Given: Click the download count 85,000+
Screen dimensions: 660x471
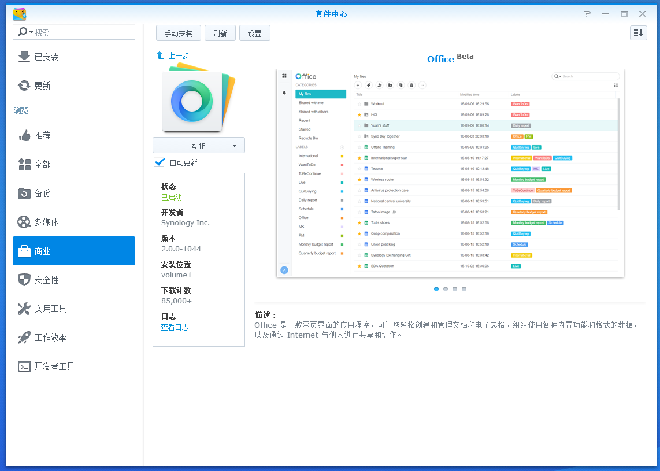Looking at the screenshot, I should pyautogui.click(x=176, y=301).
